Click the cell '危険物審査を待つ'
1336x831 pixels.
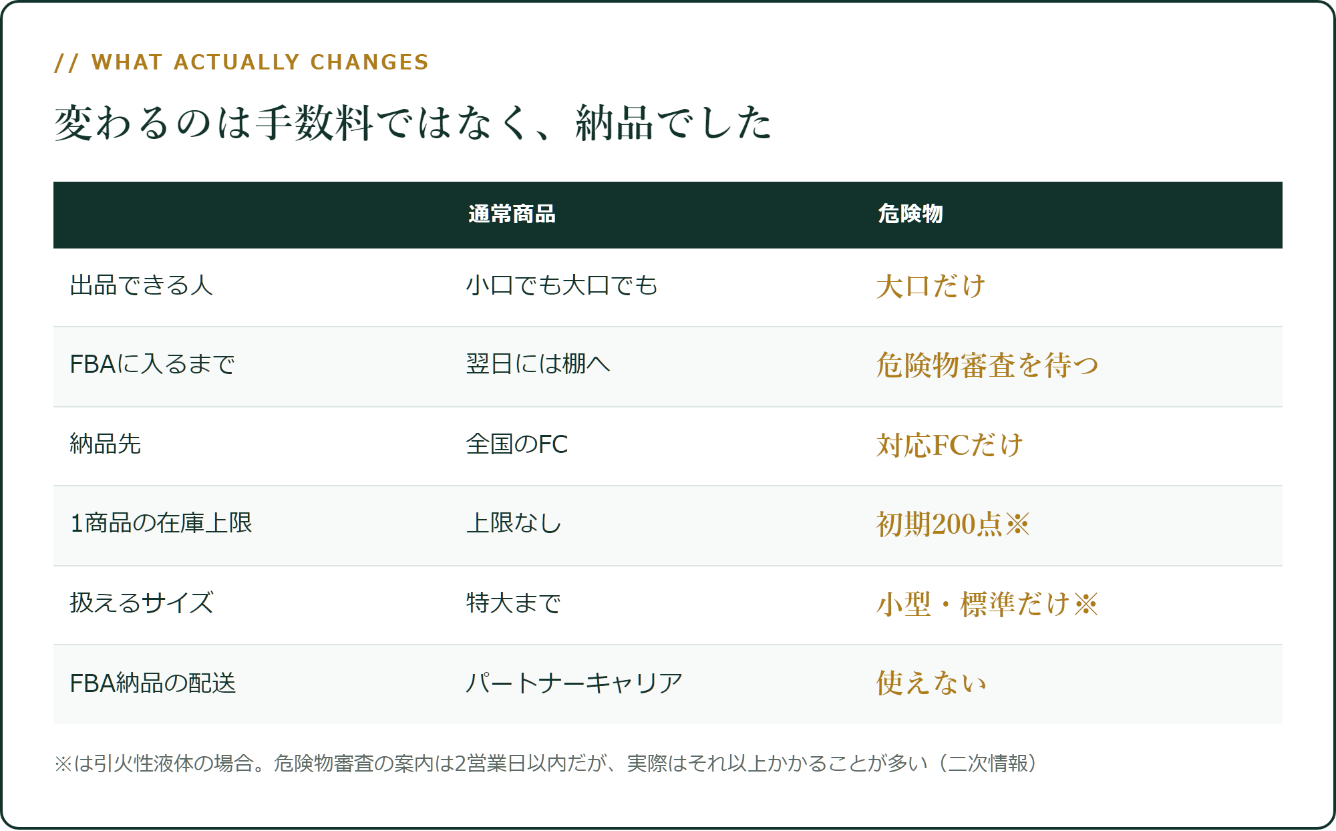click(987, 365)
